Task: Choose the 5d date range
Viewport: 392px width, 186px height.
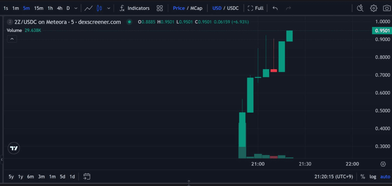Action: pyautogui.click(x=62, y=177)
